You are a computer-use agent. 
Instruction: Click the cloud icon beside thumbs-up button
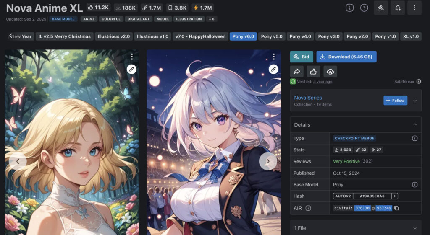(x=330, y=72)
